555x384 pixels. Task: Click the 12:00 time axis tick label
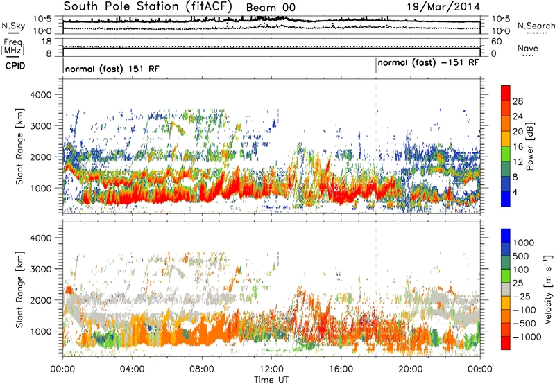point(271,369)
